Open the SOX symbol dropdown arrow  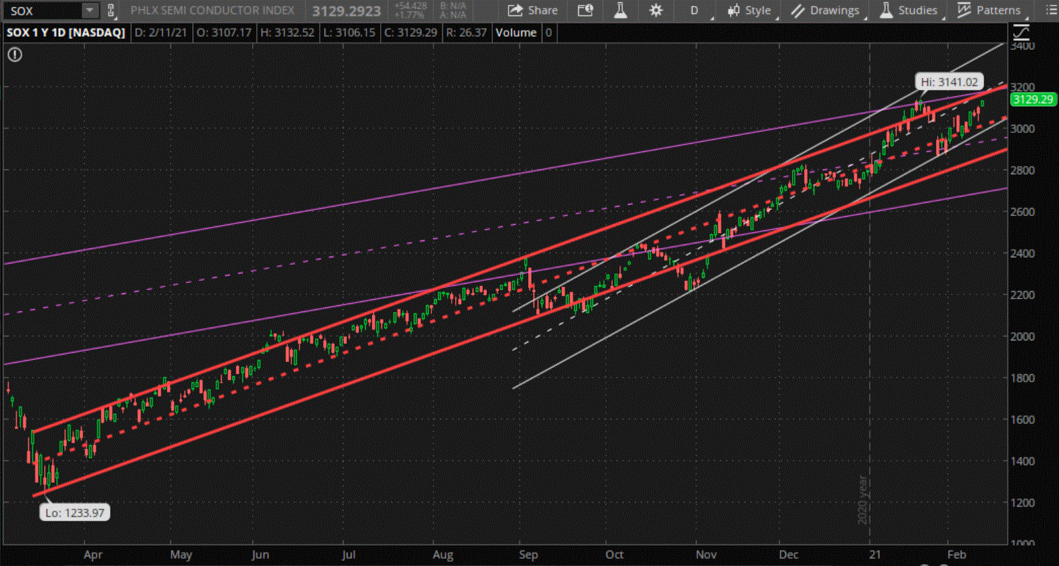pos(89,11)
